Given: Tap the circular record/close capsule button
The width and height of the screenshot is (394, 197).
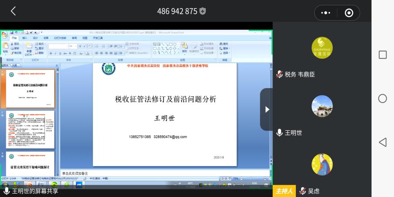Looking at the screenshot, I should (x=349, y=13).
